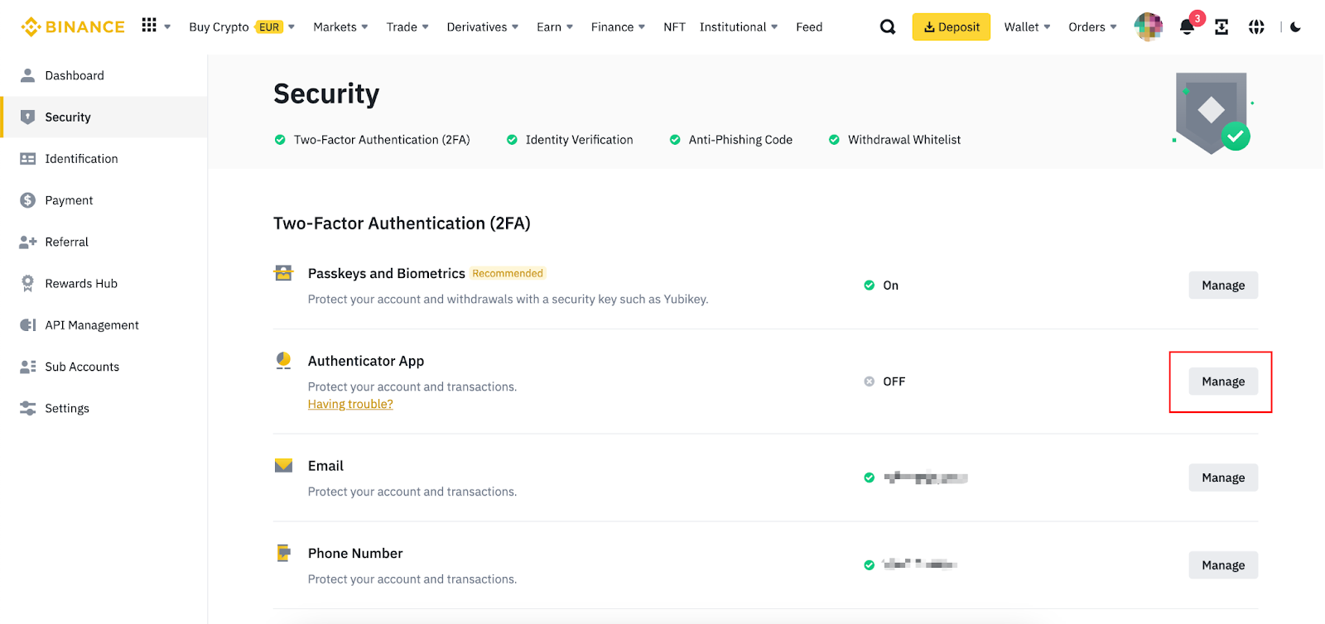Screen dimensions: 1325x624
Task: Click the search magnifier icon
Action: (887, 27)
